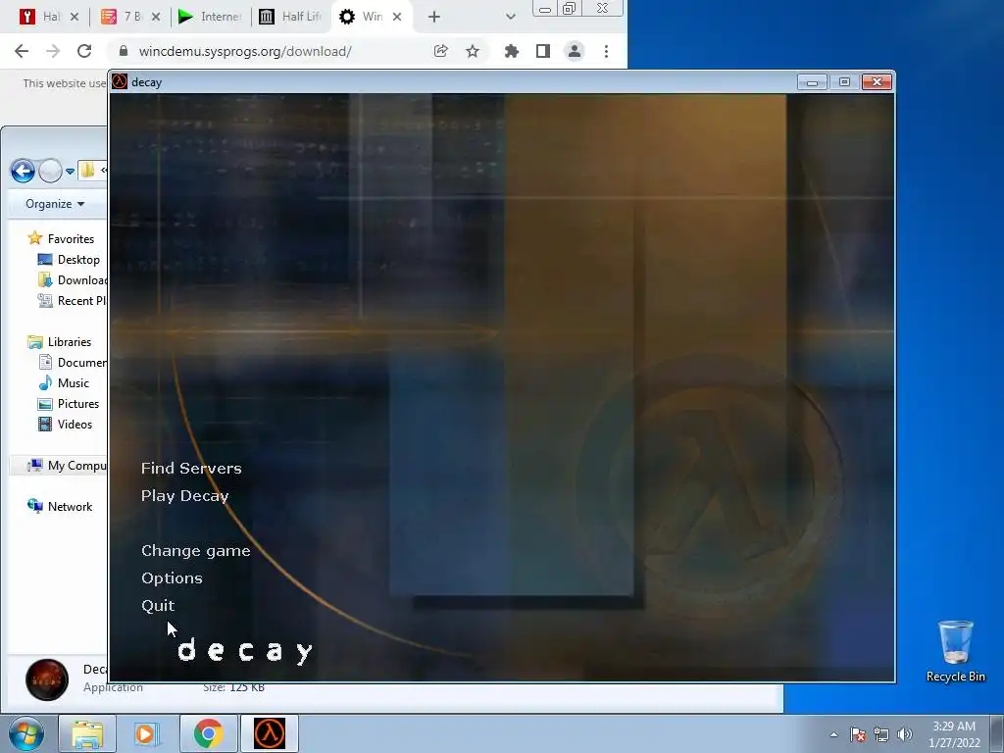Close the 7 B tab in Chrome
Screen dimensions: 1004x753
click(156, 17)
